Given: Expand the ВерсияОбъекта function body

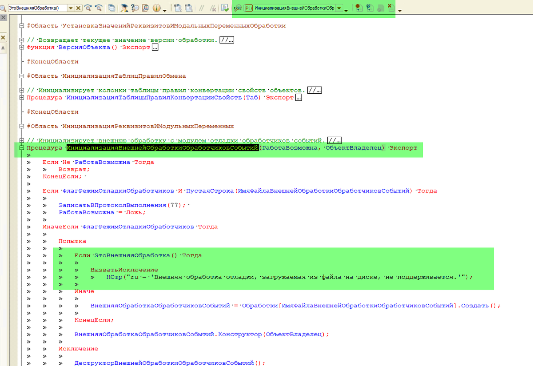Looking at the screenshot, I should pyautogui.click(x=21, y=48).
